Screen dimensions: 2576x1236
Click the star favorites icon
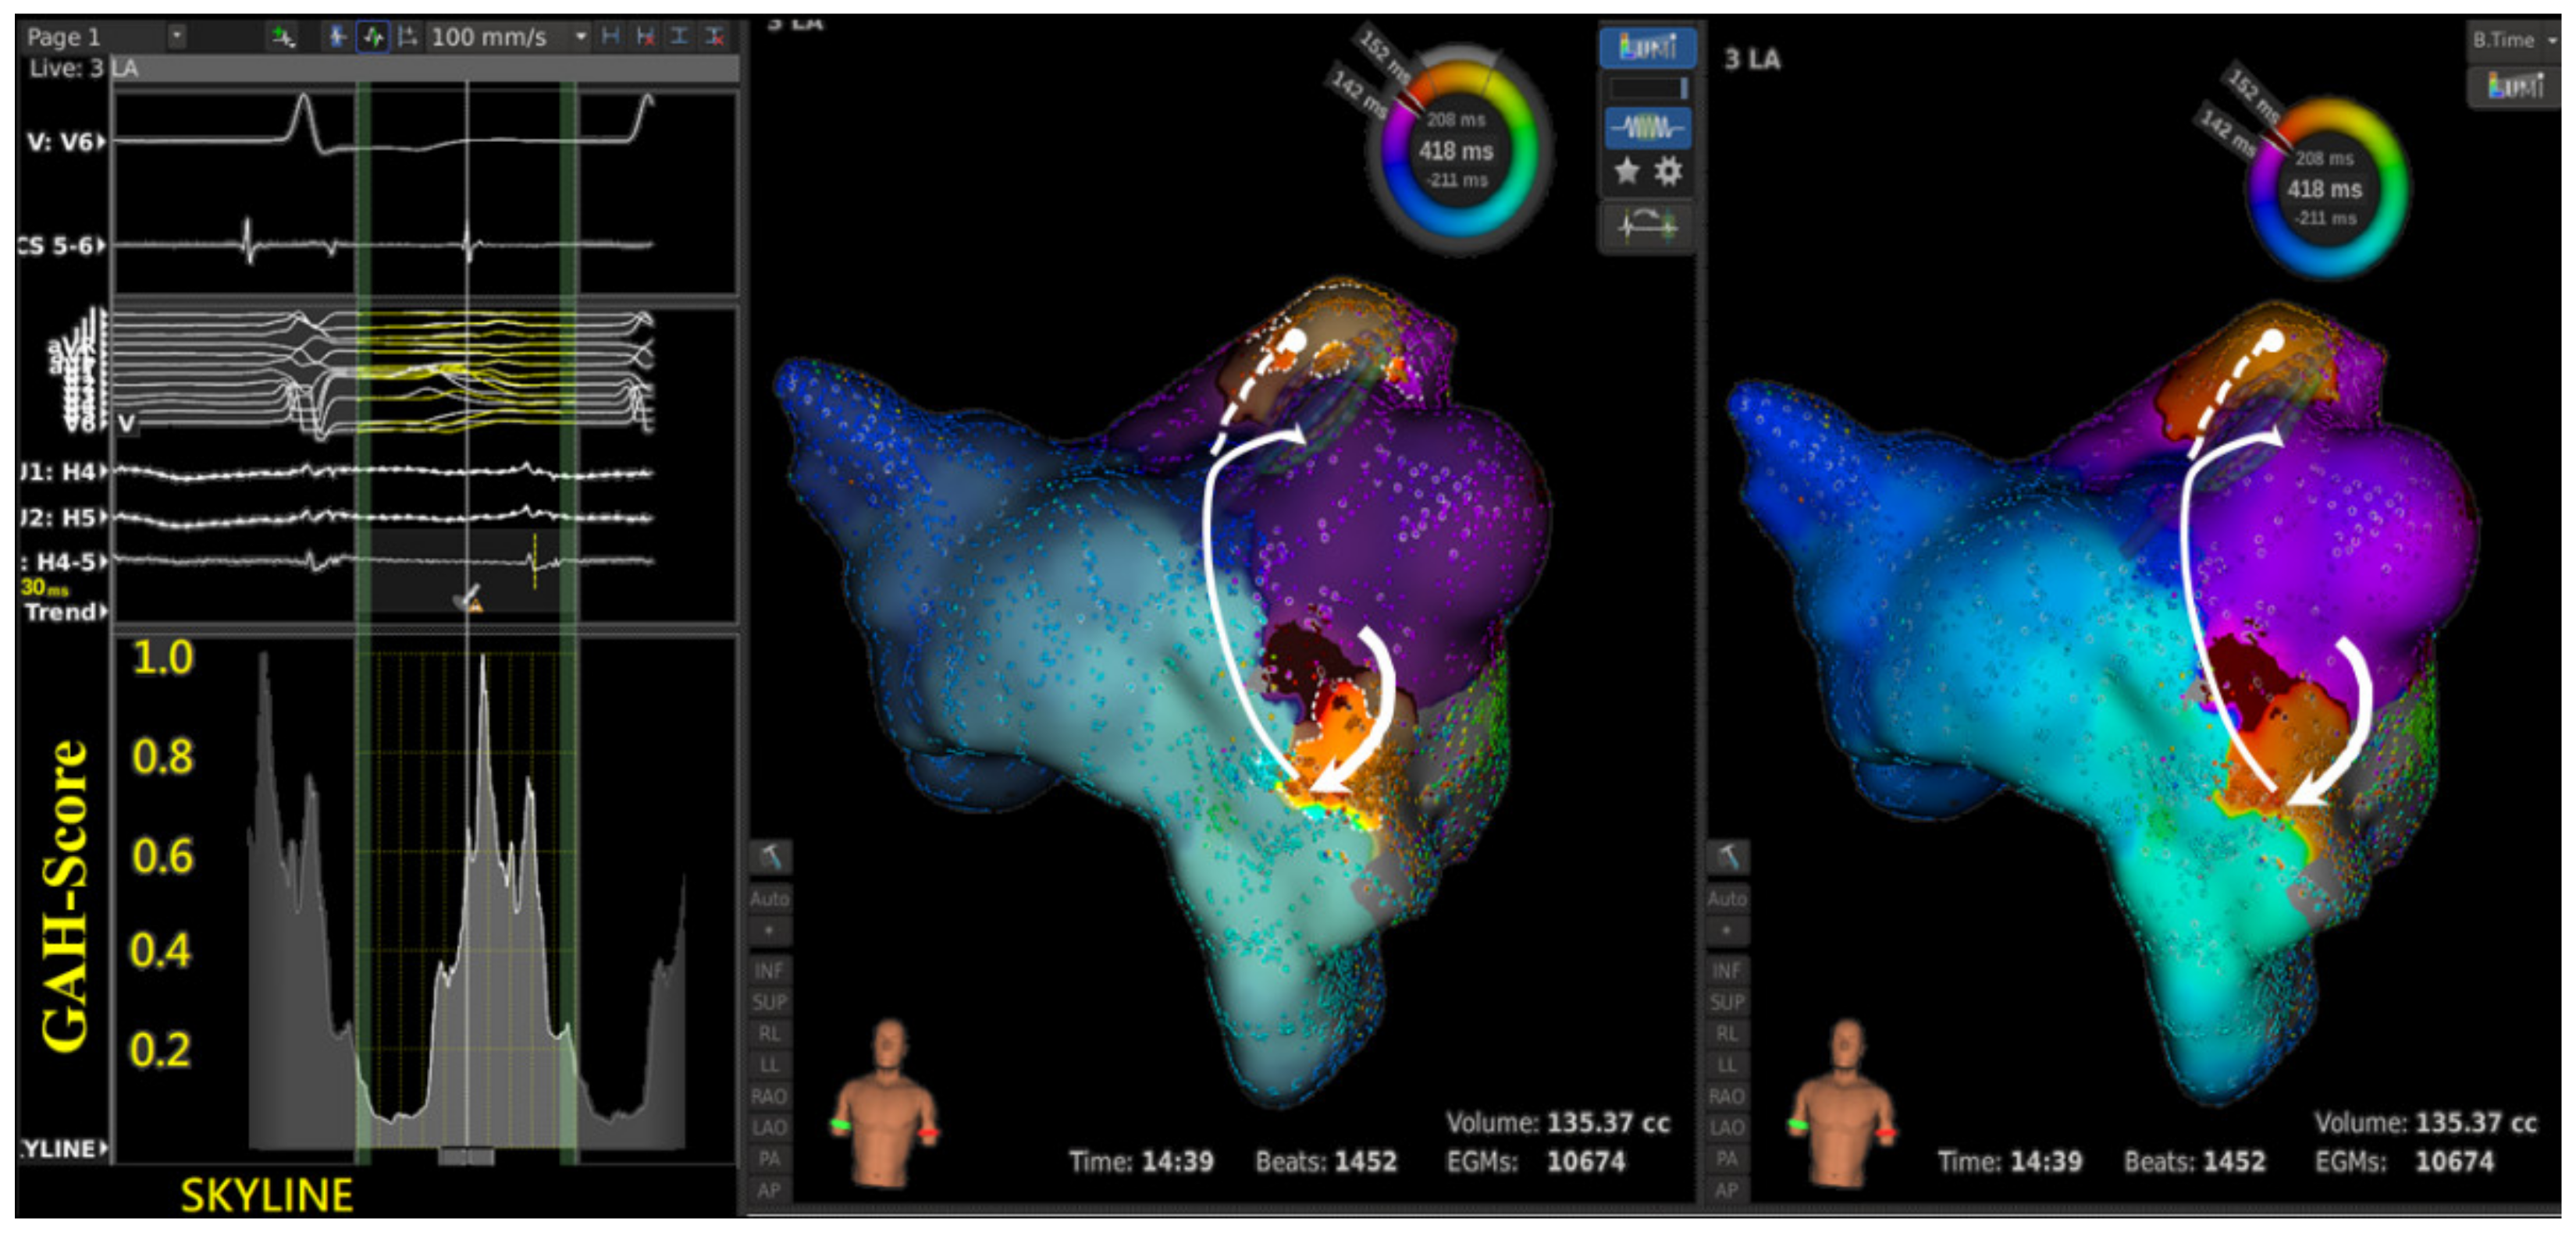[x=1627, y=172]
